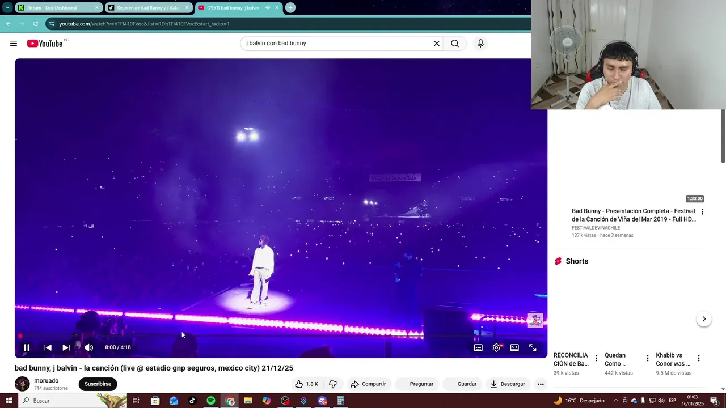Click the address bar URL
The width and height of the screenshot is (726, 408).
click(x=144, y=24)
